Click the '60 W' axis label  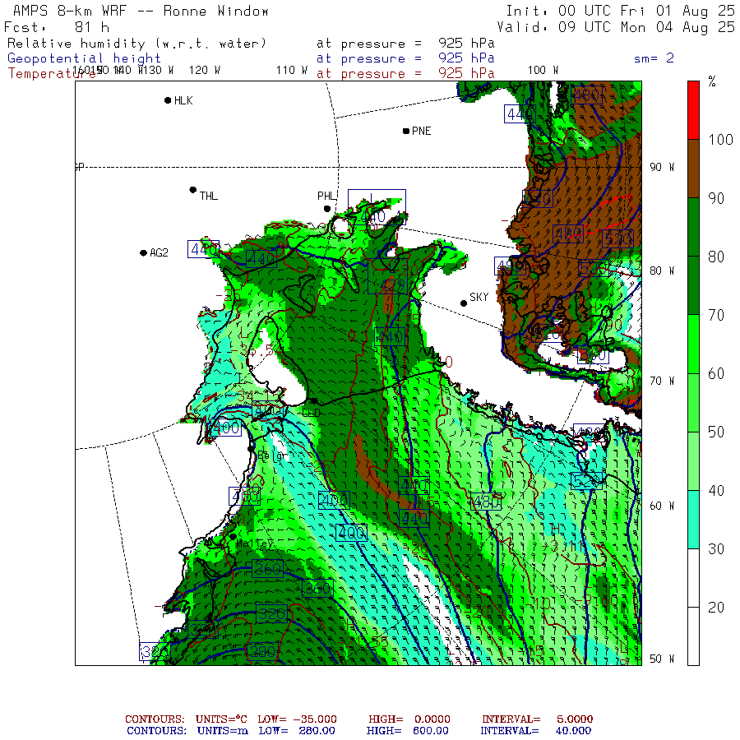pos(662,506)
